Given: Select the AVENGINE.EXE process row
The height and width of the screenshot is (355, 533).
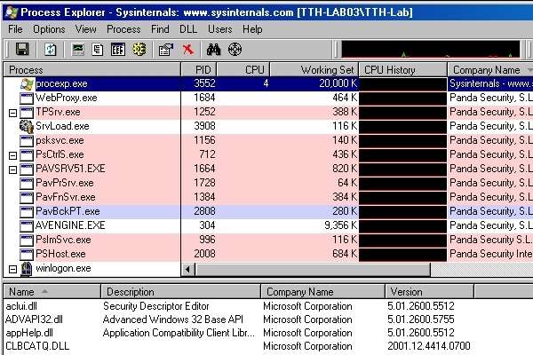Looking at the screenshot, I should (x=268, y=225).
